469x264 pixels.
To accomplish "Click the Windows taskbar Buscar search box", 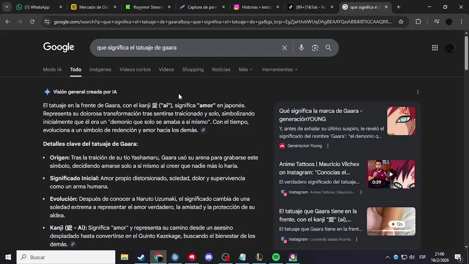I will pos(66,257).
